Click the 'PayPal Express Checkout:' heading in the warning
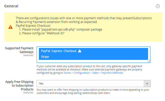Image resolution: width=165 pixels, height=101 pixels. [x=33, y=26]
